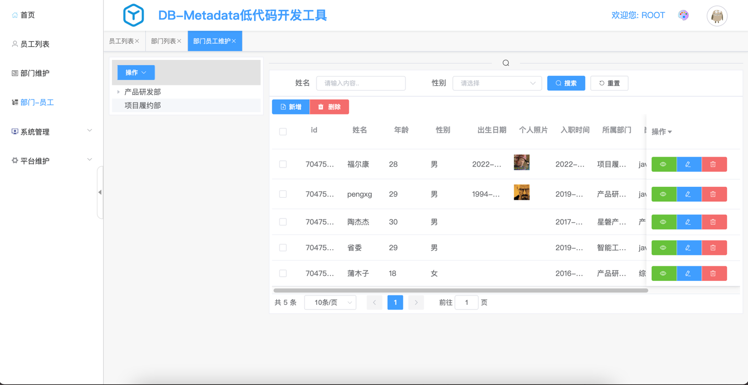Click the view eye icon for 蒲木子

[x=663, y=274]
